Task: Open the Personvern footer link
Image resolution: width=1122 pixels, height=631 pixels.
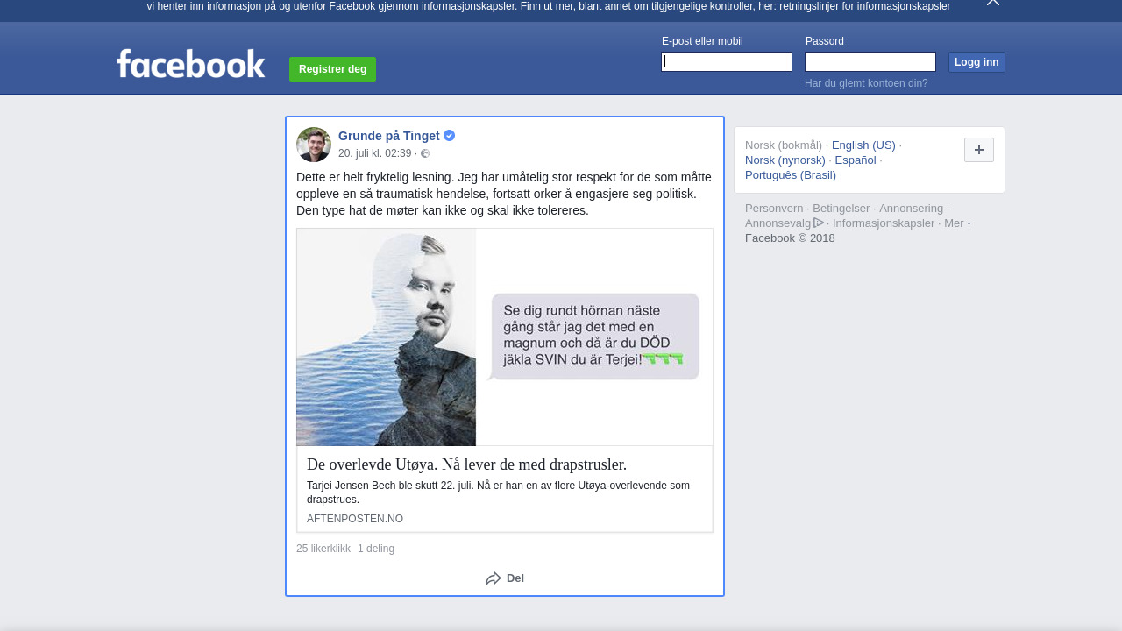Action: click(x=774, y=209)
